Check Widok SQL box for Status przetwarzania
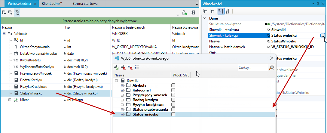Viewport: 327px width, 133px height. click(173, 110)
